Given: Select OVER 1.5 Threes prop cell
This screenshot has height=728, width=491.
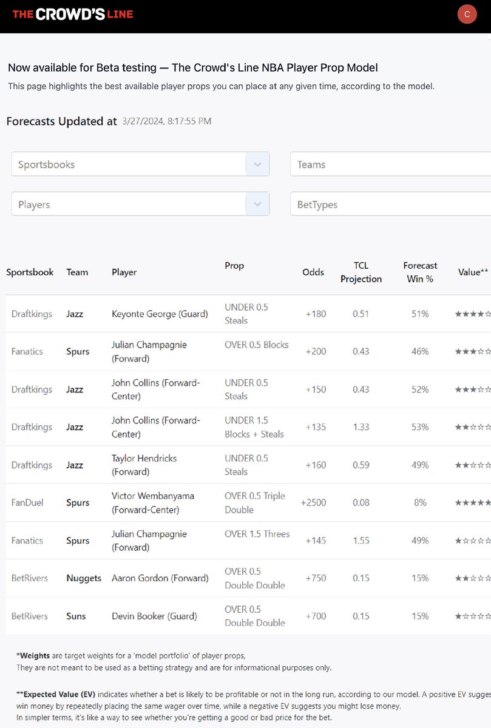Looking at the screenshot, I should pyautogui.click(x=257, y=534).
